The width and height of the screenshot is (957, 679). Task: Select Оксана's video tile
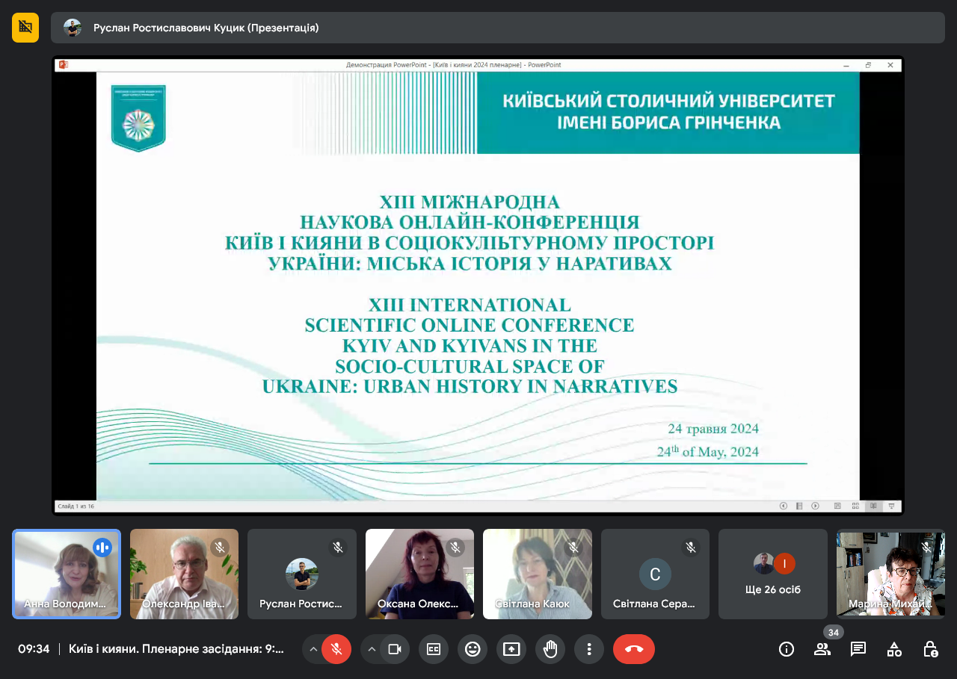(x=419, y=574)
